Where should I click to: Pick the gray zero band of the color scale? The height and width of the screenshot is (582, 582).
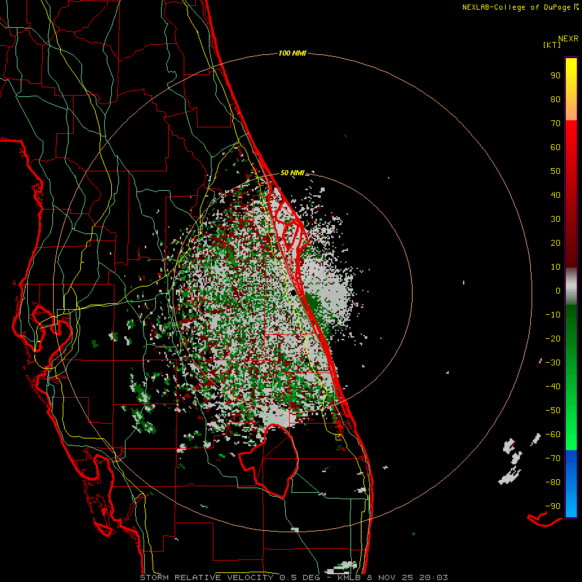click(x=571, y=286)
